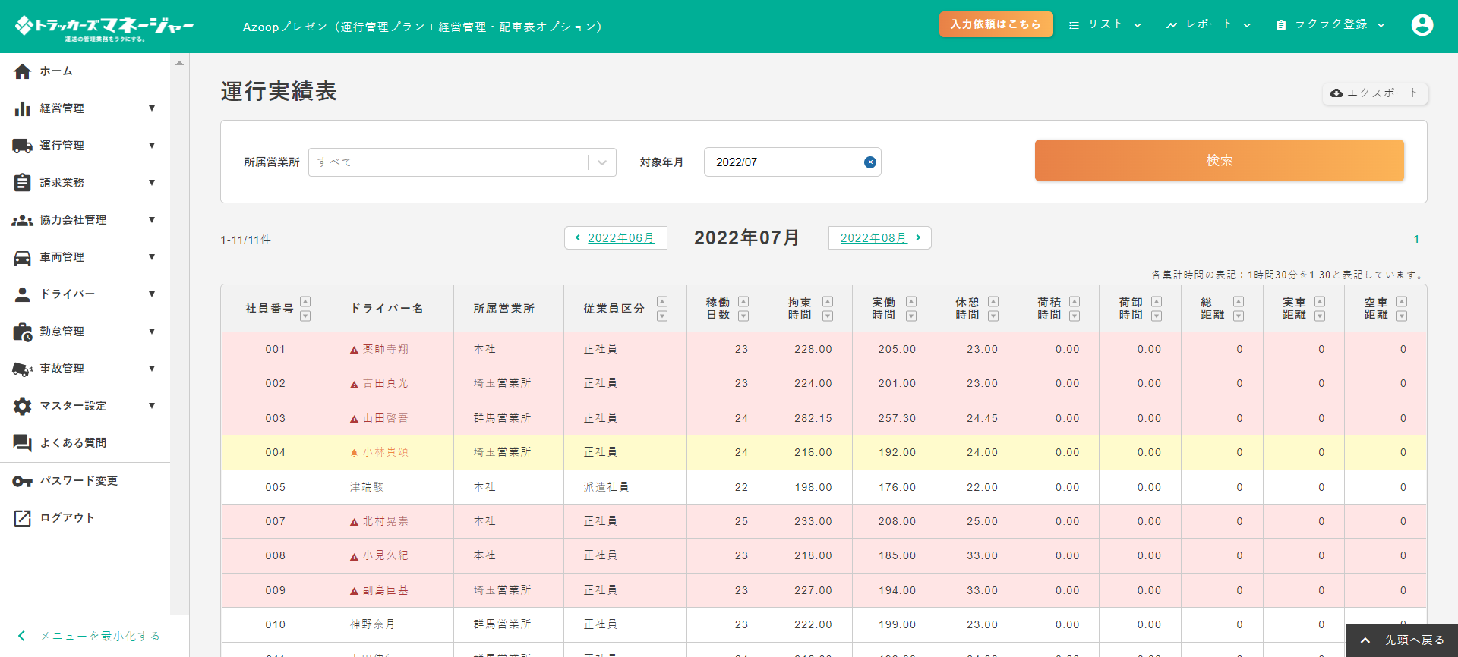
Task: Sort 拘束時間 column ascending
Action: click(x=828, y=301)
